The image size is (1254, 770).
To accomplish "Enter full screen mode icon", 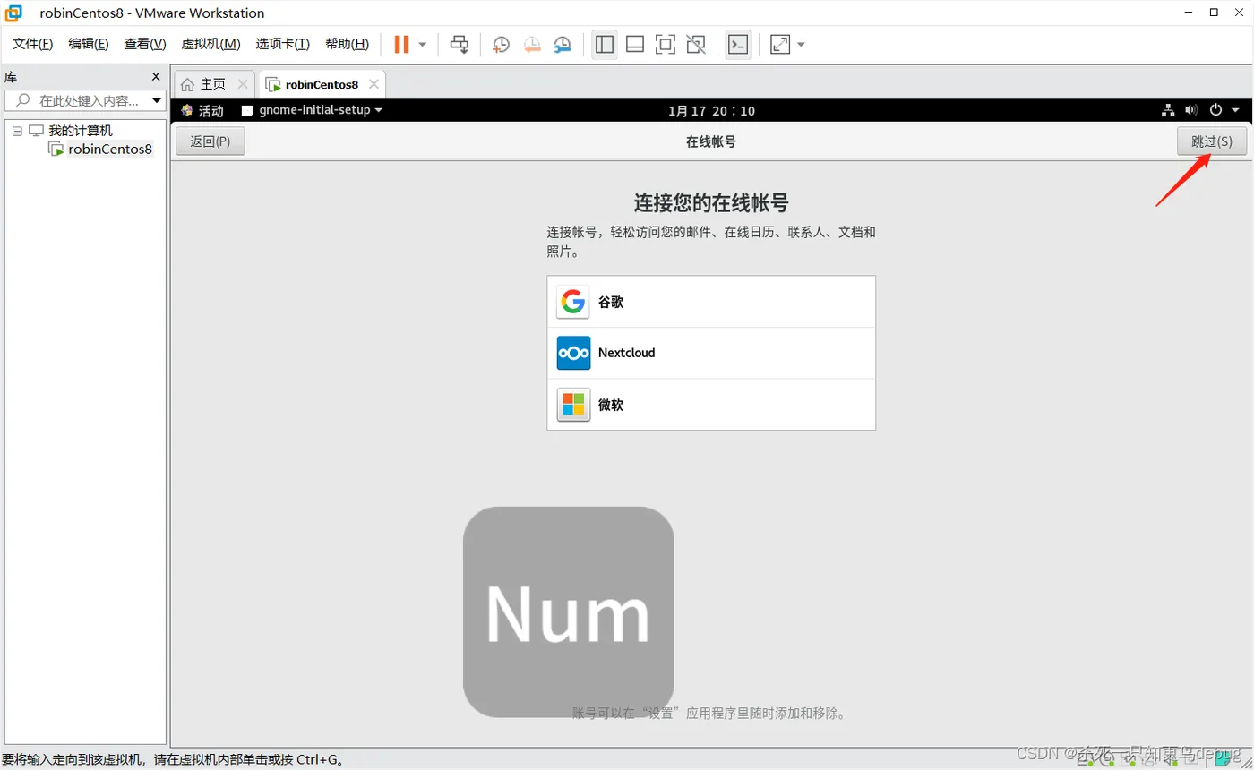I will point(666,44).
